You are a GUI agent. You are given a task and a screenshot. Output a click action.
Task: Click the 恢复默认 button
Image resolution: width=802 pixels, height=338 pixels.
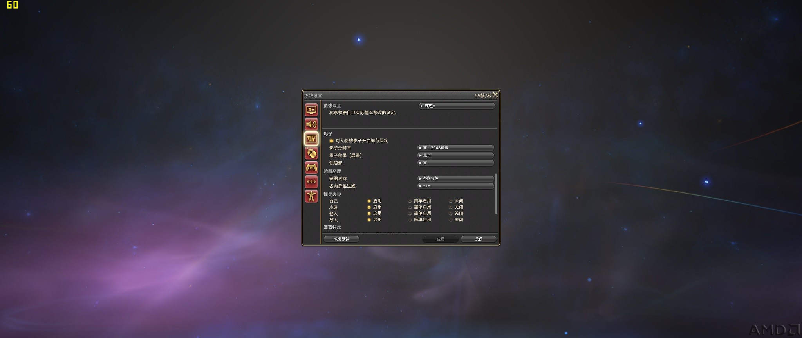(x=341, y=239)
